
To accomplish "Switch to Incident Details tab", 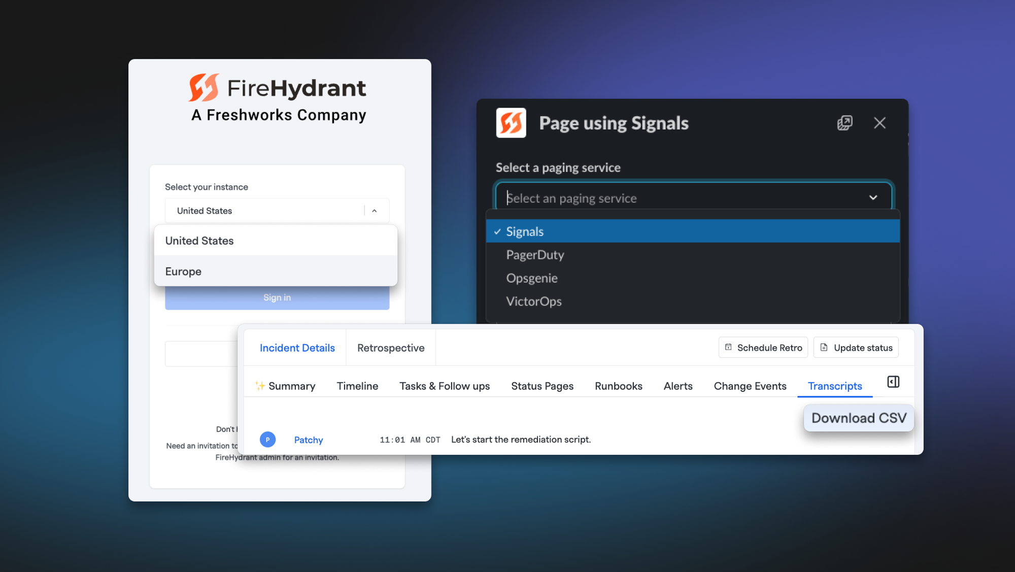I will [297, 348].
